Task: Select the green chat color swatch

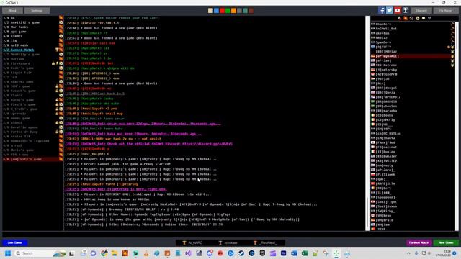Action: coord(228,11)
